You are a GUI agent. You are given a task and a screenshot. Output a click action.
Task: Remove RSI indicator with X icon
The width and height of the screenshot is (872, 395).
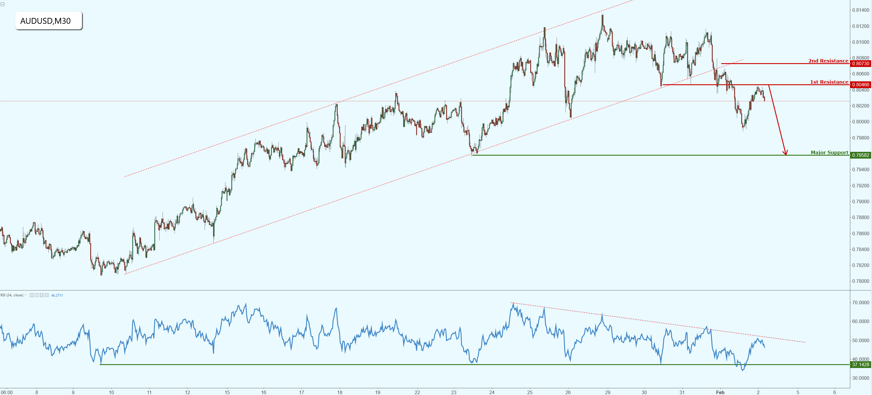point(47,295)
